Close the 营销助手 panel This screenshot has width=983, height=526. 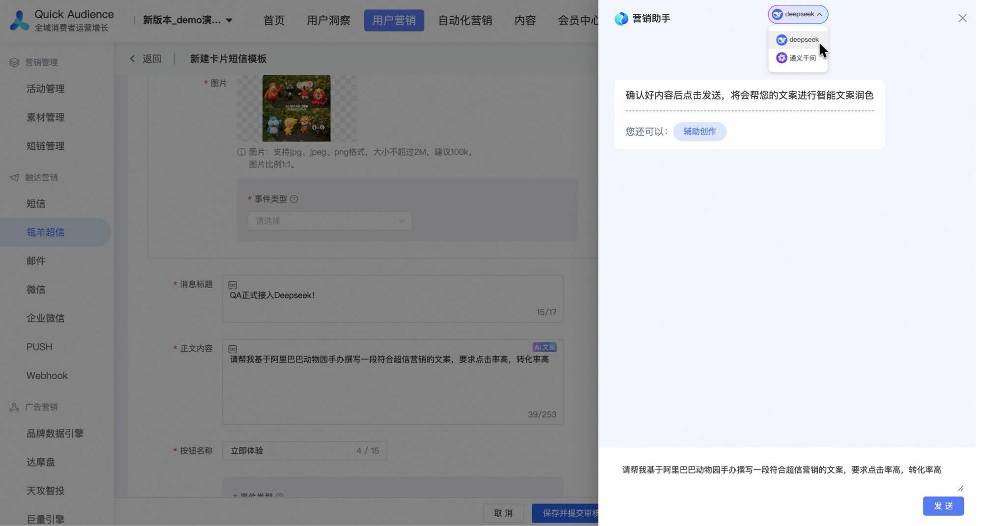coord(962,18)
